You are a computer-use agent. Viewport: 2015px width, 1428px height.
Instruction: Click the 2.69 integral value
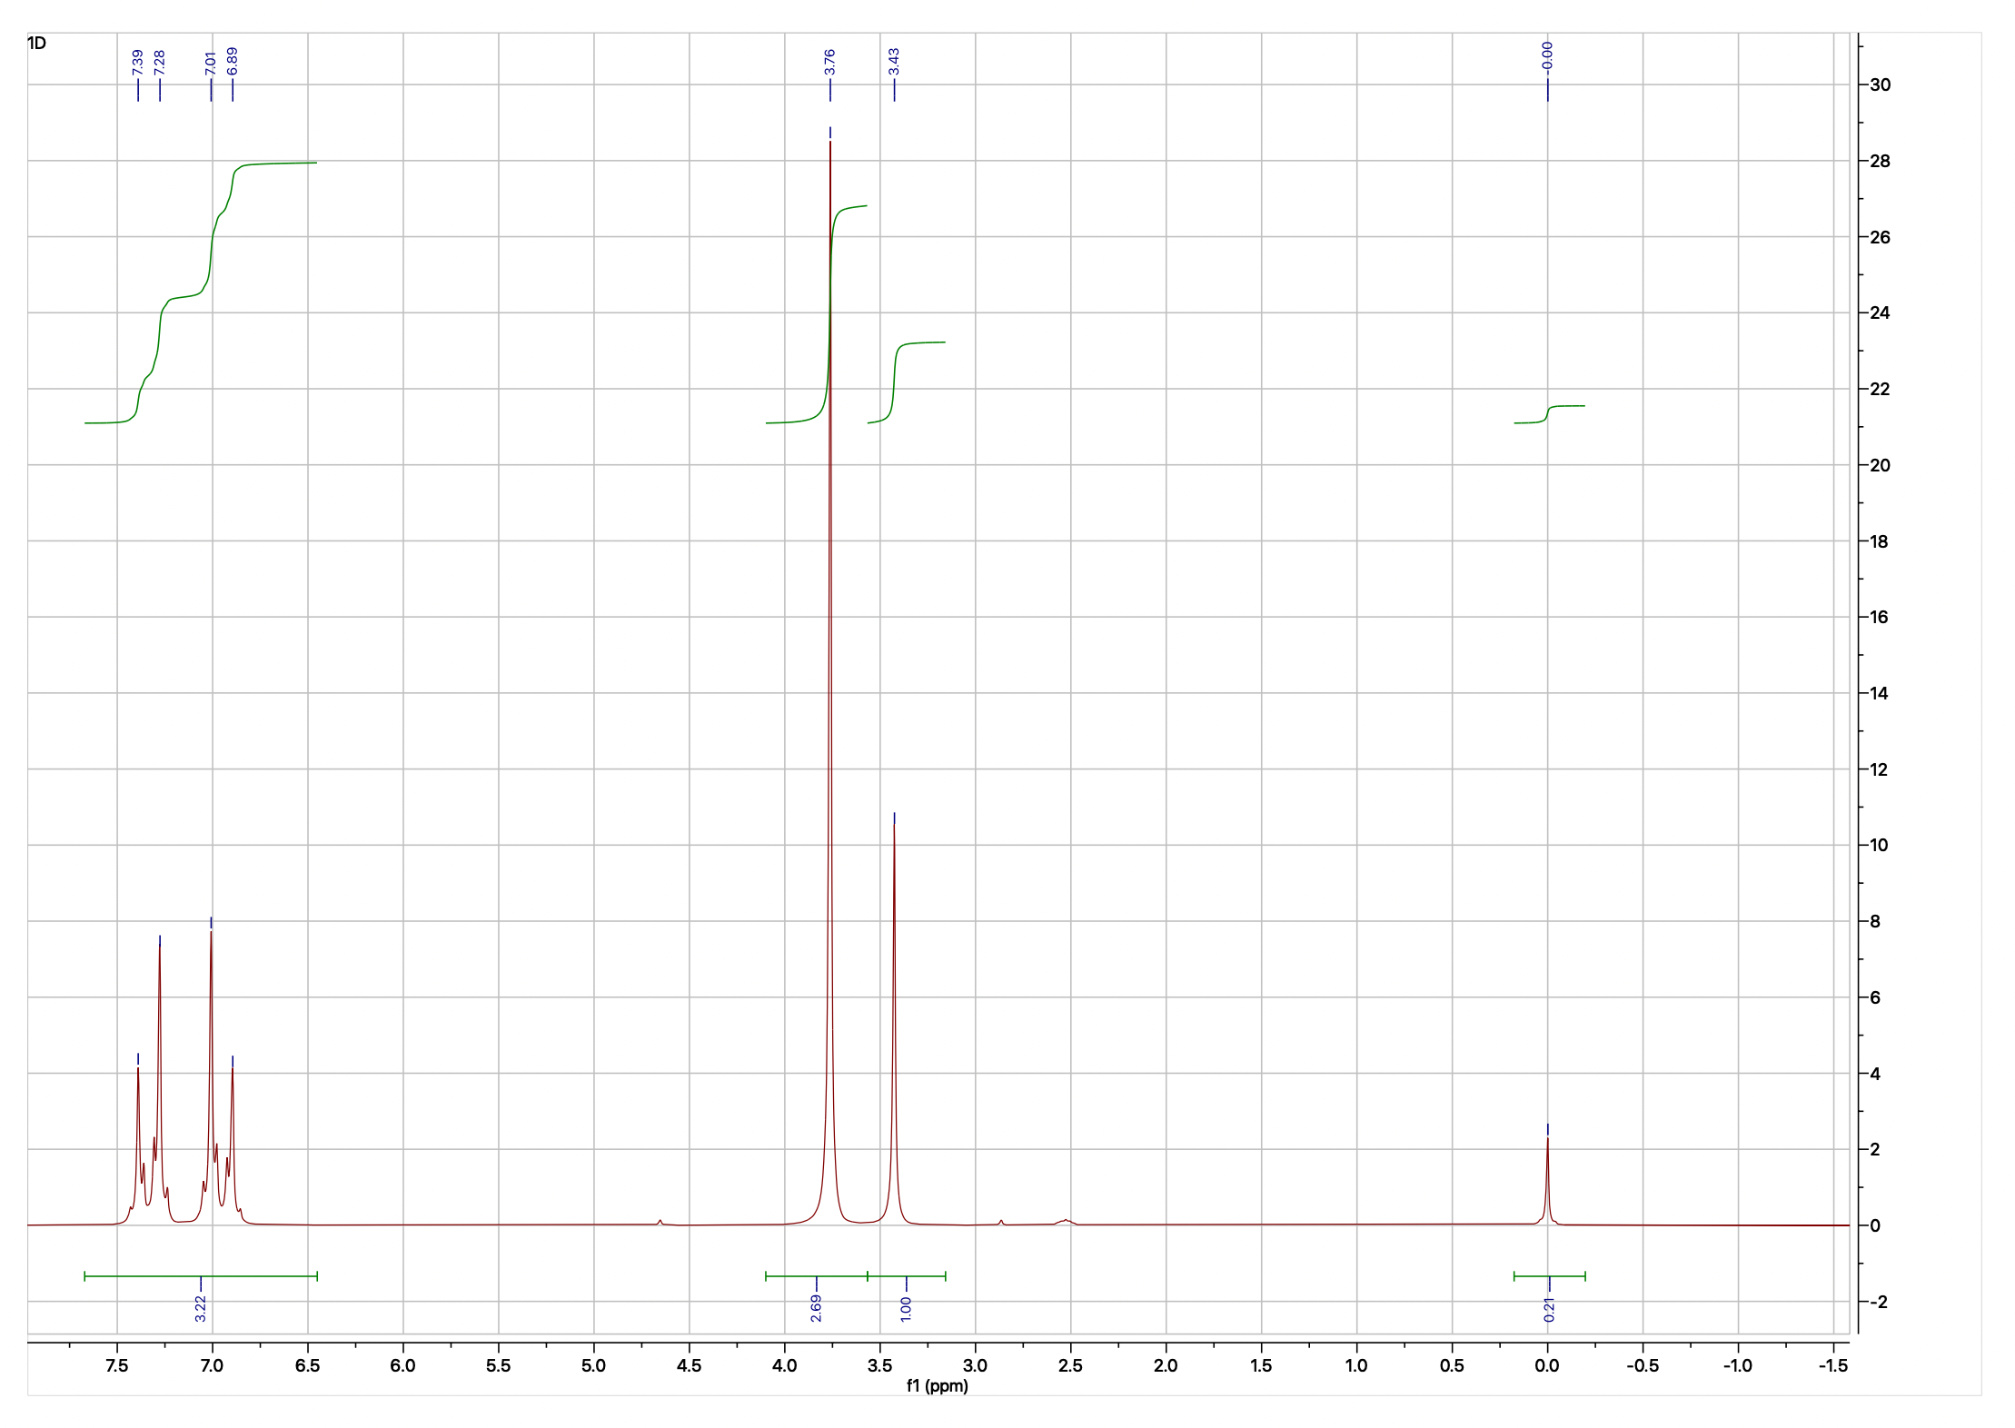point(816,1308)
